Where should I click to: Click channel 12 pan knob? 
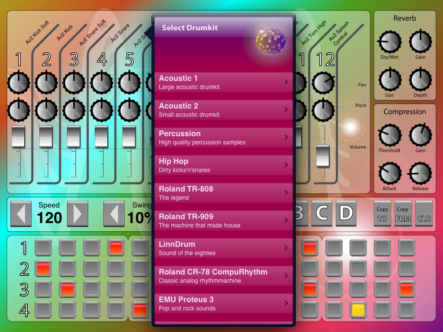[323, 83]
